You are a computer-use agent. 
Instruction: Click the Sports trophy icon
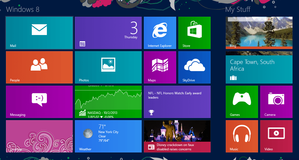(x=151, y=113)
